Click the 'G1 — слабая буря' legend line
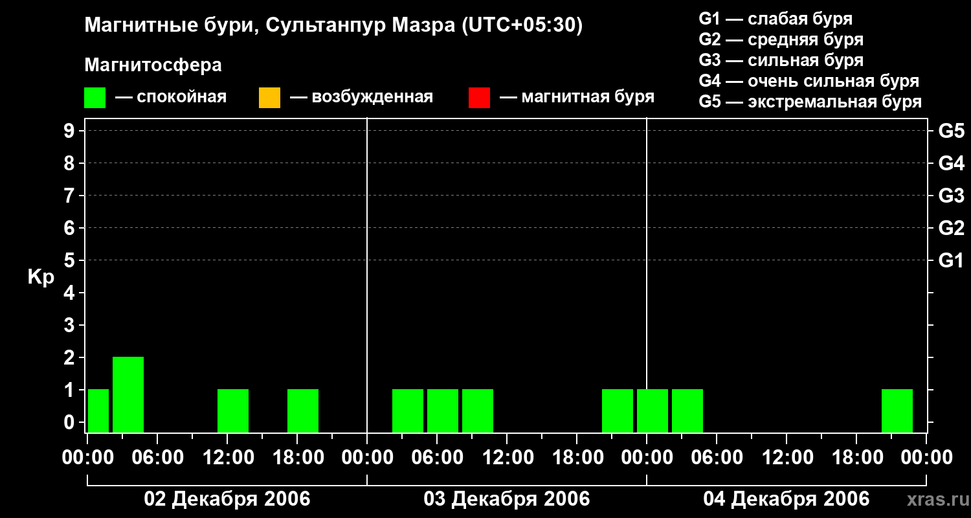 pyautogui.click(x=776, y=19)
